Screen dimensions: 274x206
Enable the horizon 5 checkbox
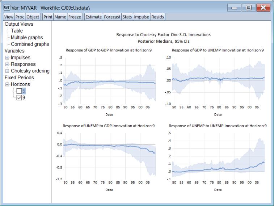click(x=19, y=91)
